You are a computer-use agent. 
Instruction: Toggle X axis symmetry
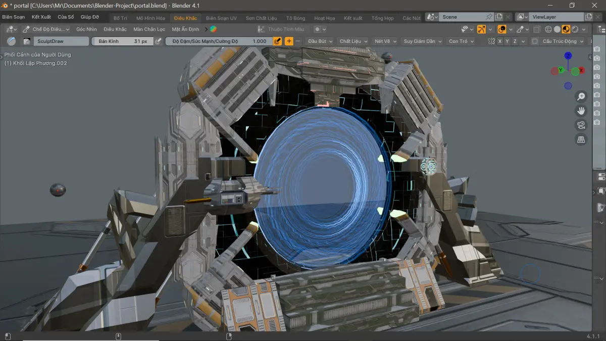(500, 41)
